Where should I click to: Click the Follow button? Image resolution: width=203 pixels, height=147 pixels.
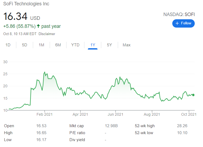point(183,23)
